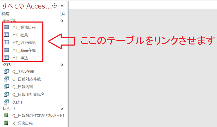
Task: Click the search magnifier icon
Action: coord(63,14)
